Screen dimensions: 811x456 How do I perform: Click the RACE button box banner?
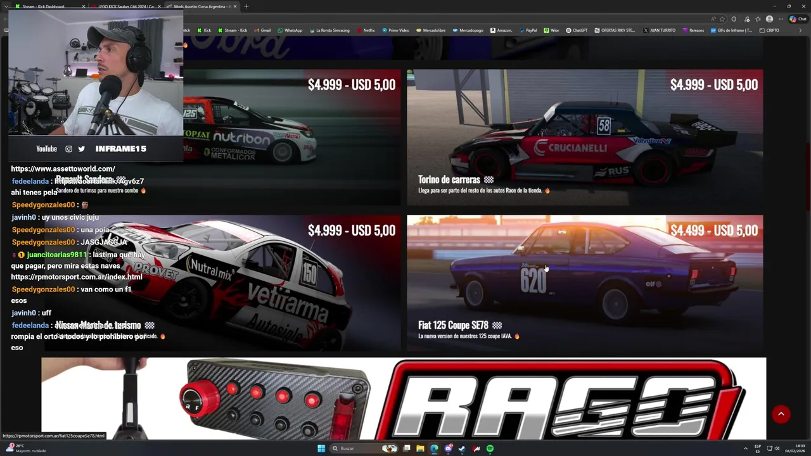click(x=404, y=398)
